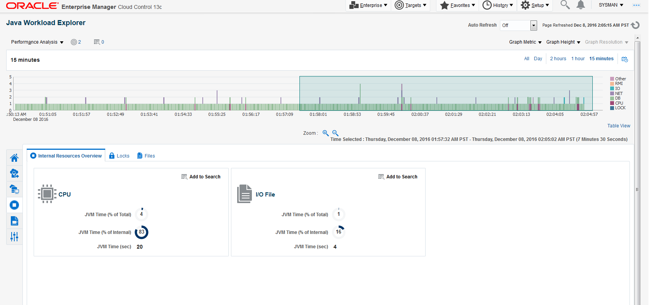This screenshot has height=305, width=650.
Task: Click the search criteria icon showing 0
Action: pyautogui.click(x=99, y=42)
